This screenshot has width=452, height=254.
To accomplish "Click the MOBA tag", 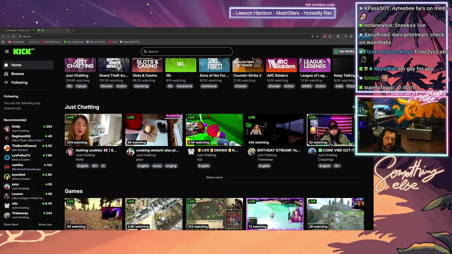I will (x=306, y=86).
